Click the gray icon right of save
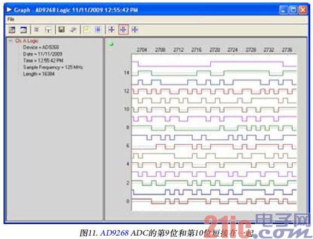 [x=73, y=30]
